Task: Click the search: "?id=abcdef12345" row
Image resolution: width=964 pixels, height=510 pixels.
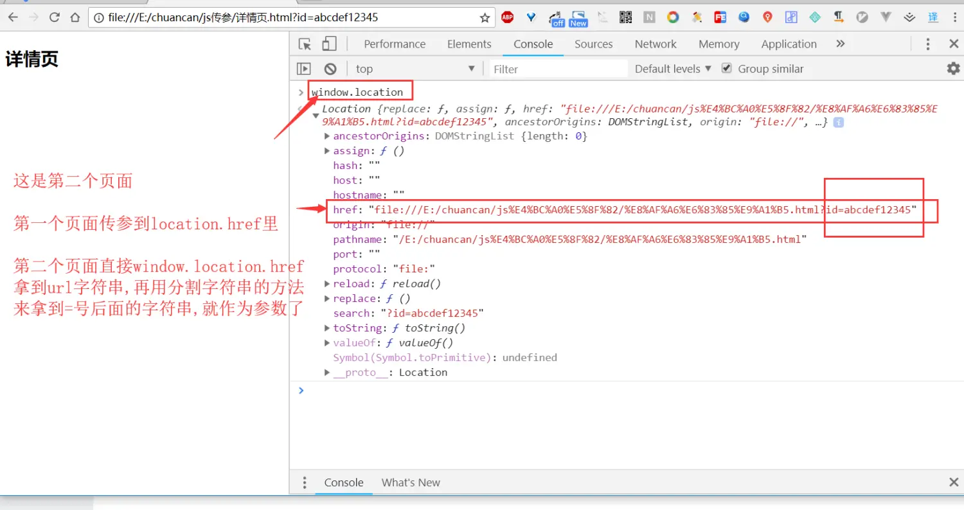Action: (x=408, y=313)
